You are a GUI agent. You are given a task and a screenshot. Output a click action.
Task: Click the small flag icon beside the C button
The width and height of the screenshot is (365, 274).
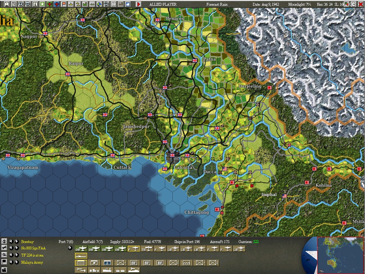point(346,4)
